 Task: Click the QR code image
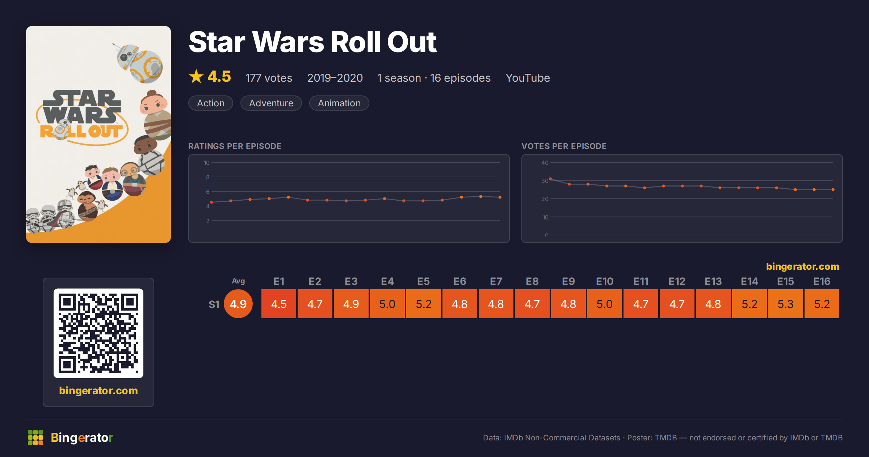(x=98, y=333)
